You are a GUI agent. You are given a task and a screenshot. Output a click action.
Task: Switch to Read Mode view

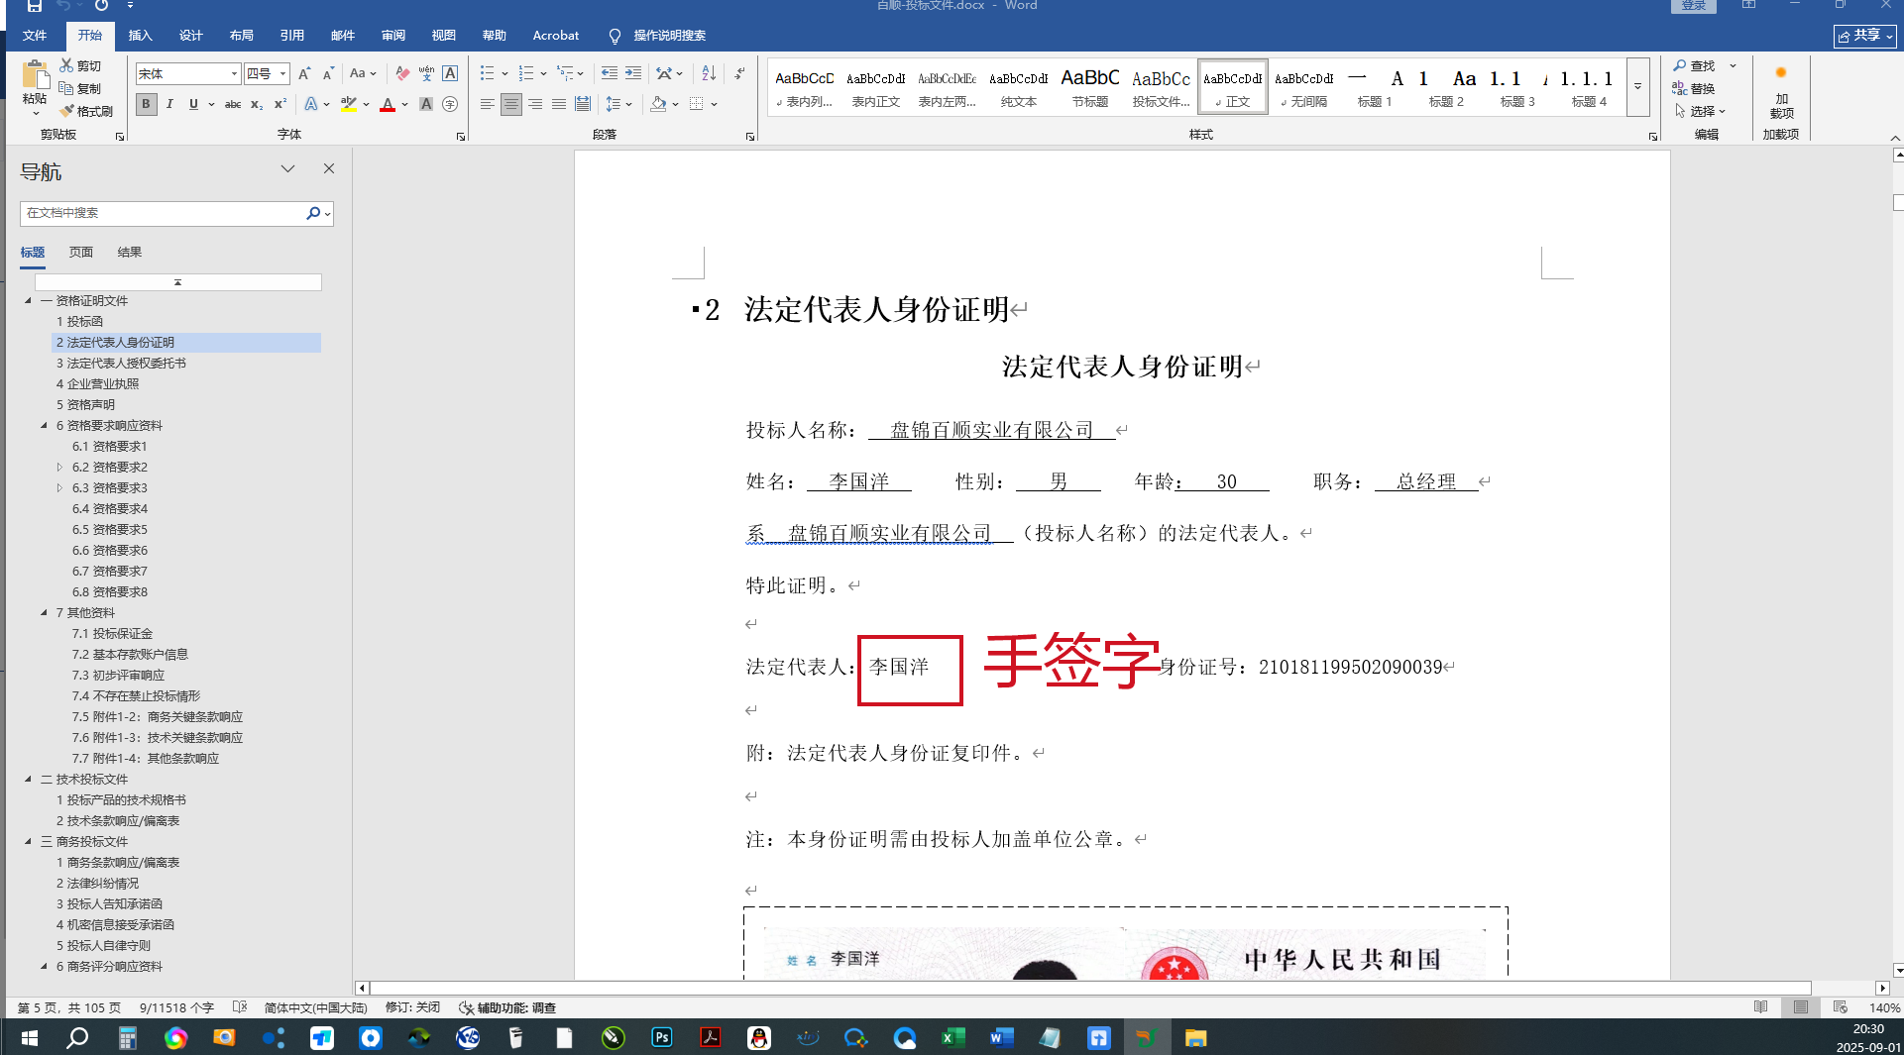[1760, 1007]
